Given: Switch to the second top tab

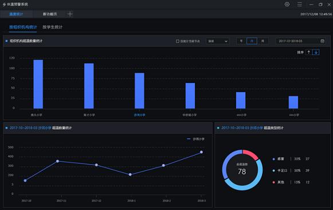Looking at the screenshot, I should tap(50, 14).
